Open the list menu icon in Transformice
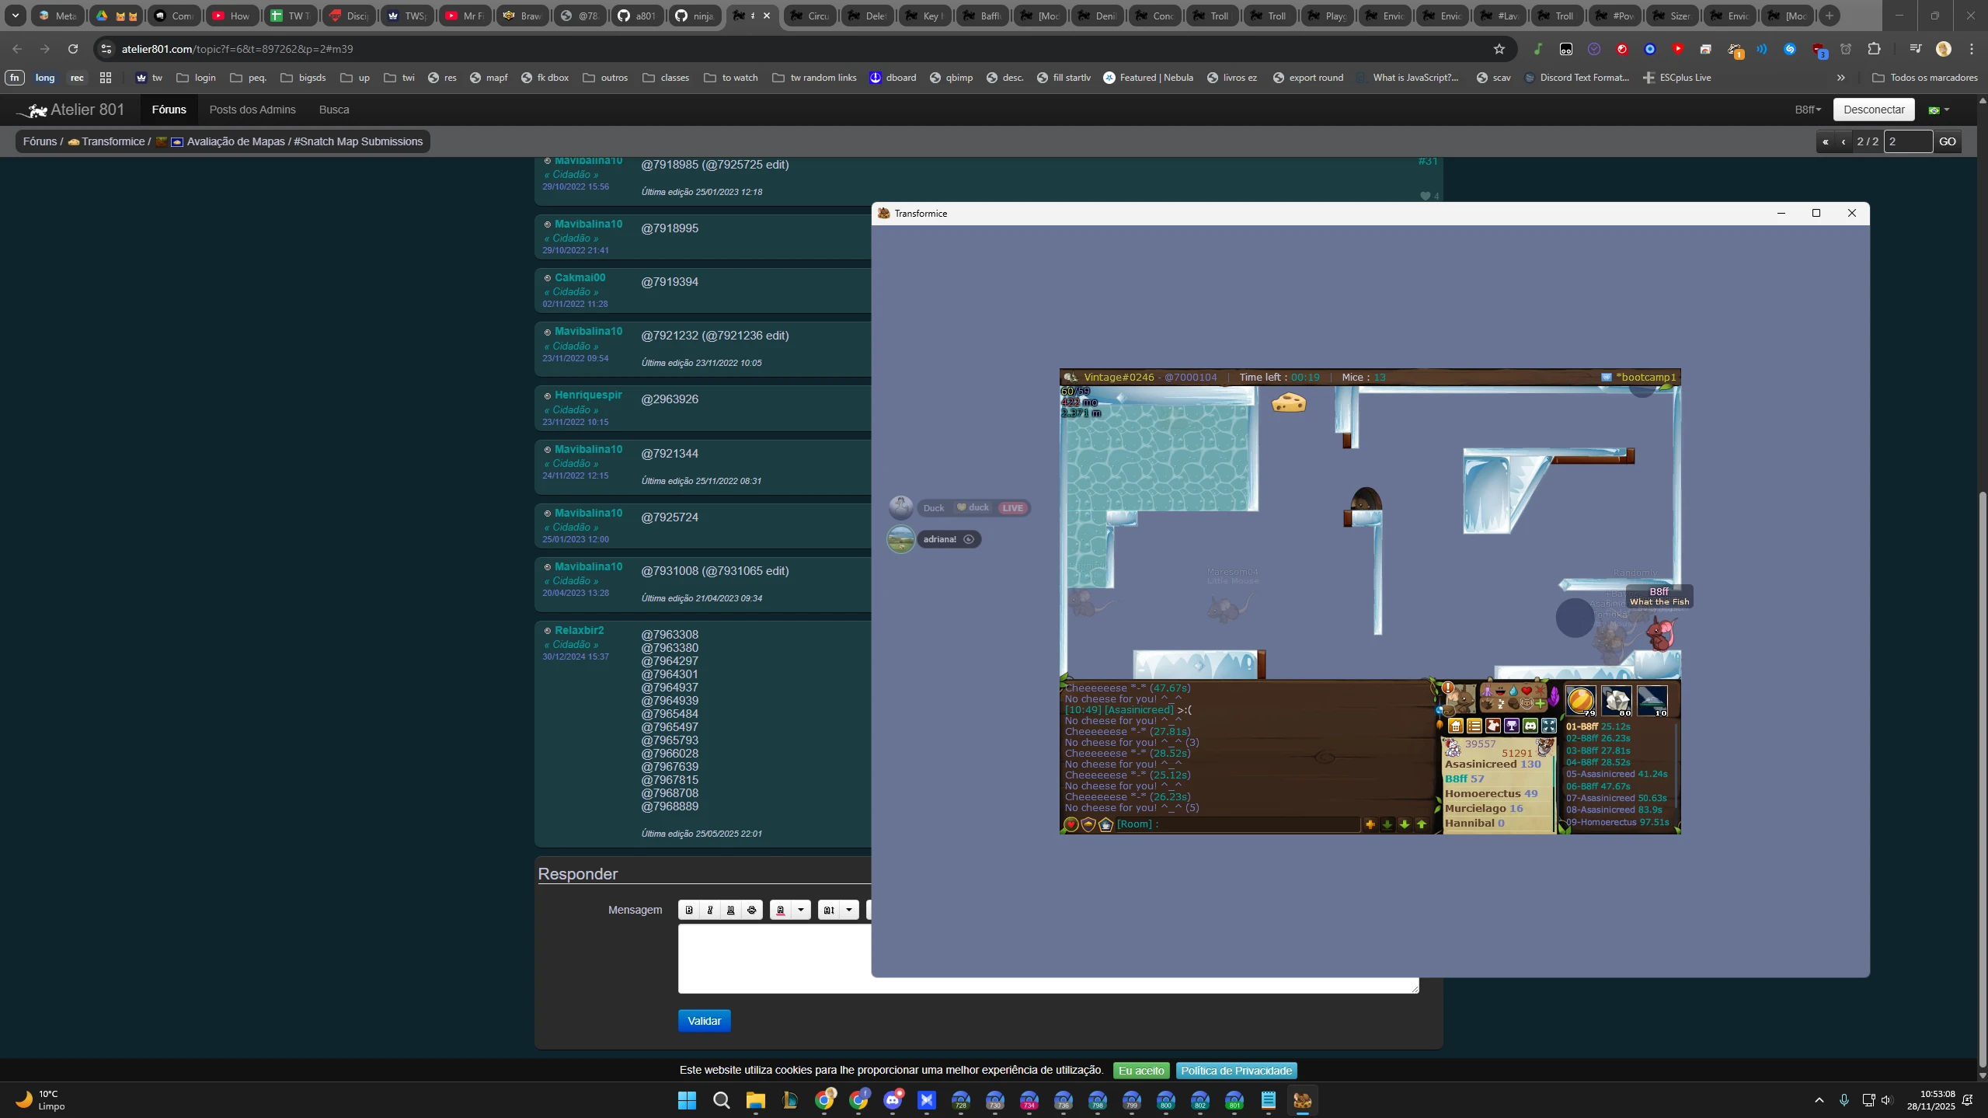Viewport: 1988px width, 1118px height. (1474, 726)
